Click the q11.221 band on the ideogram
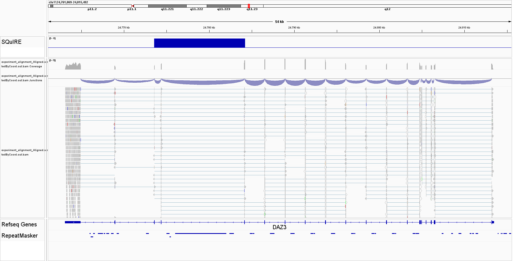The image size is (517, 261). 167,6
